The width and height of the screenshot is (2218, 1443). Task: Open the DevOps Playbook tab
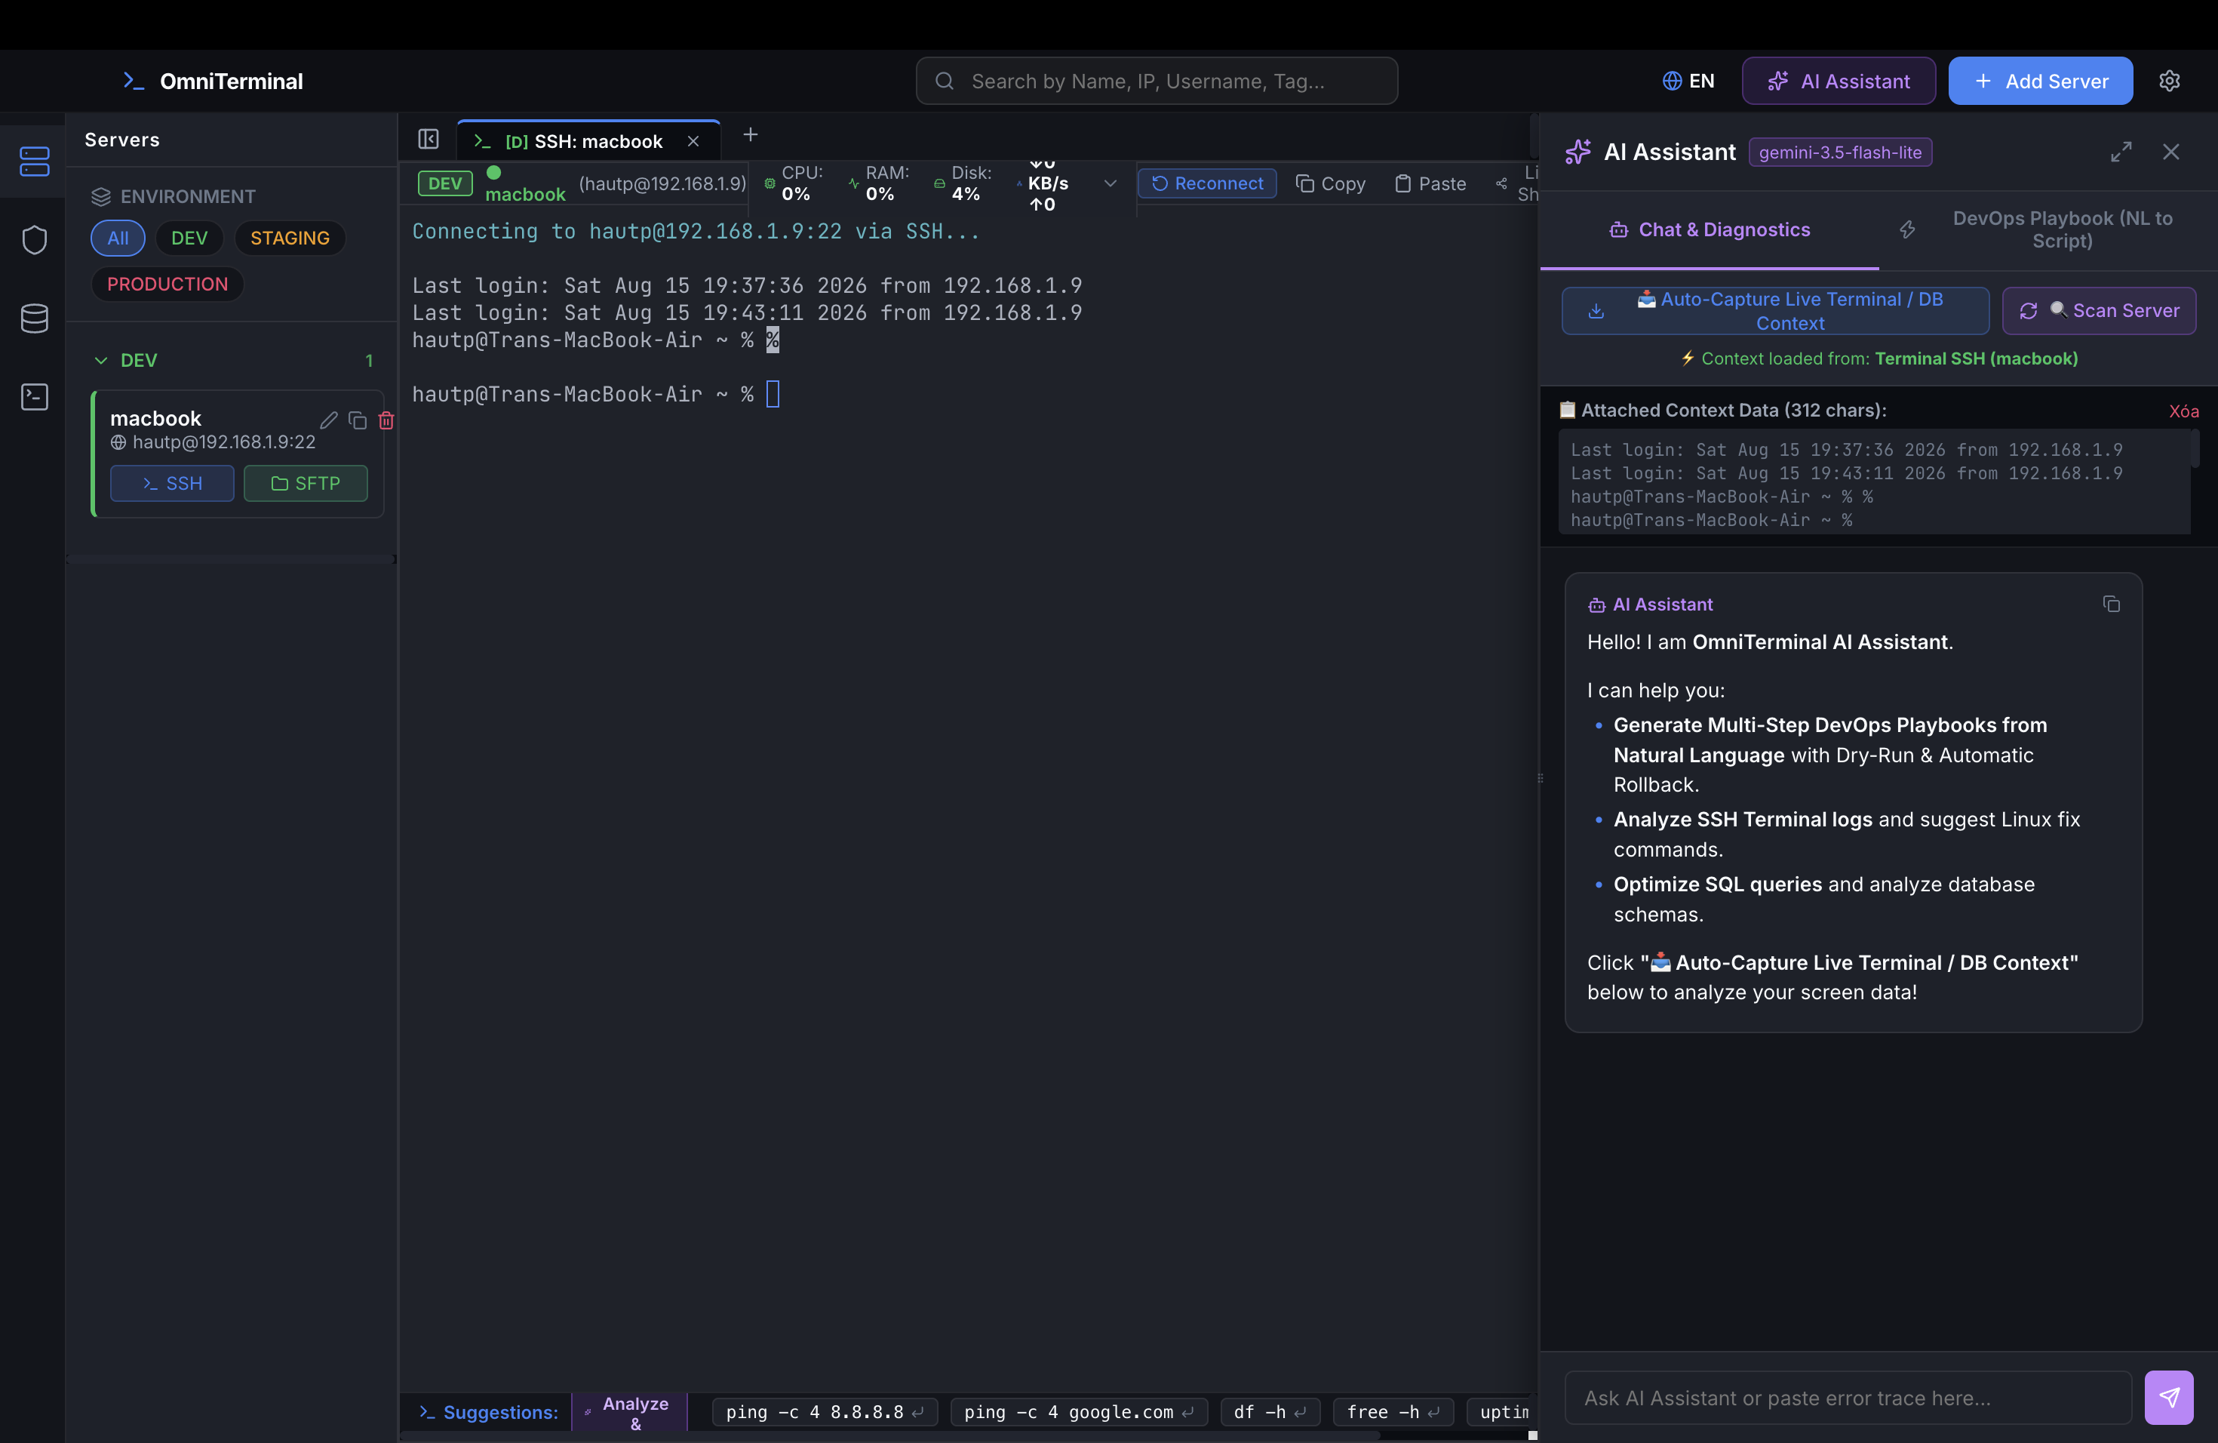(x=2048, y=229)
